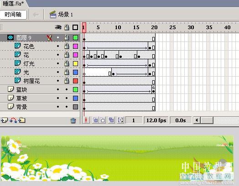Click the layer icon of 灯光
Image resolution: width=239 pixels, height=186 pixels.
pyautogui.click(x=17, y=63)
